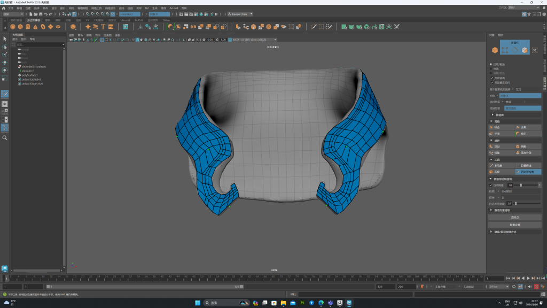Open the Tianao Chen account dropdown
547x308 pixels.
(x=240, y=14)
